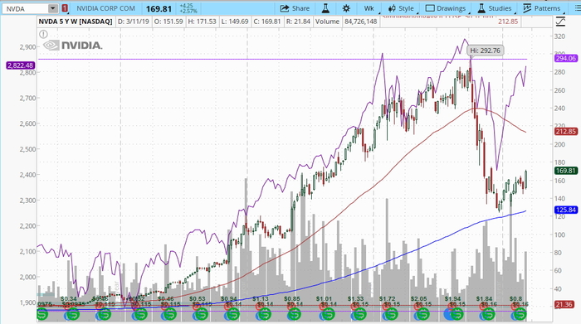The image size is (581, 324).
Task: Click the 'O: 151.59' open value
Action: coord(168,22)
